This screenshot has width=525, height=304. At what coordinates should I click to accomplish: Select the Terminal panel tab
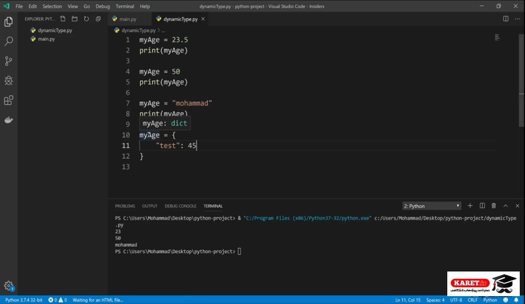(213, 206)
